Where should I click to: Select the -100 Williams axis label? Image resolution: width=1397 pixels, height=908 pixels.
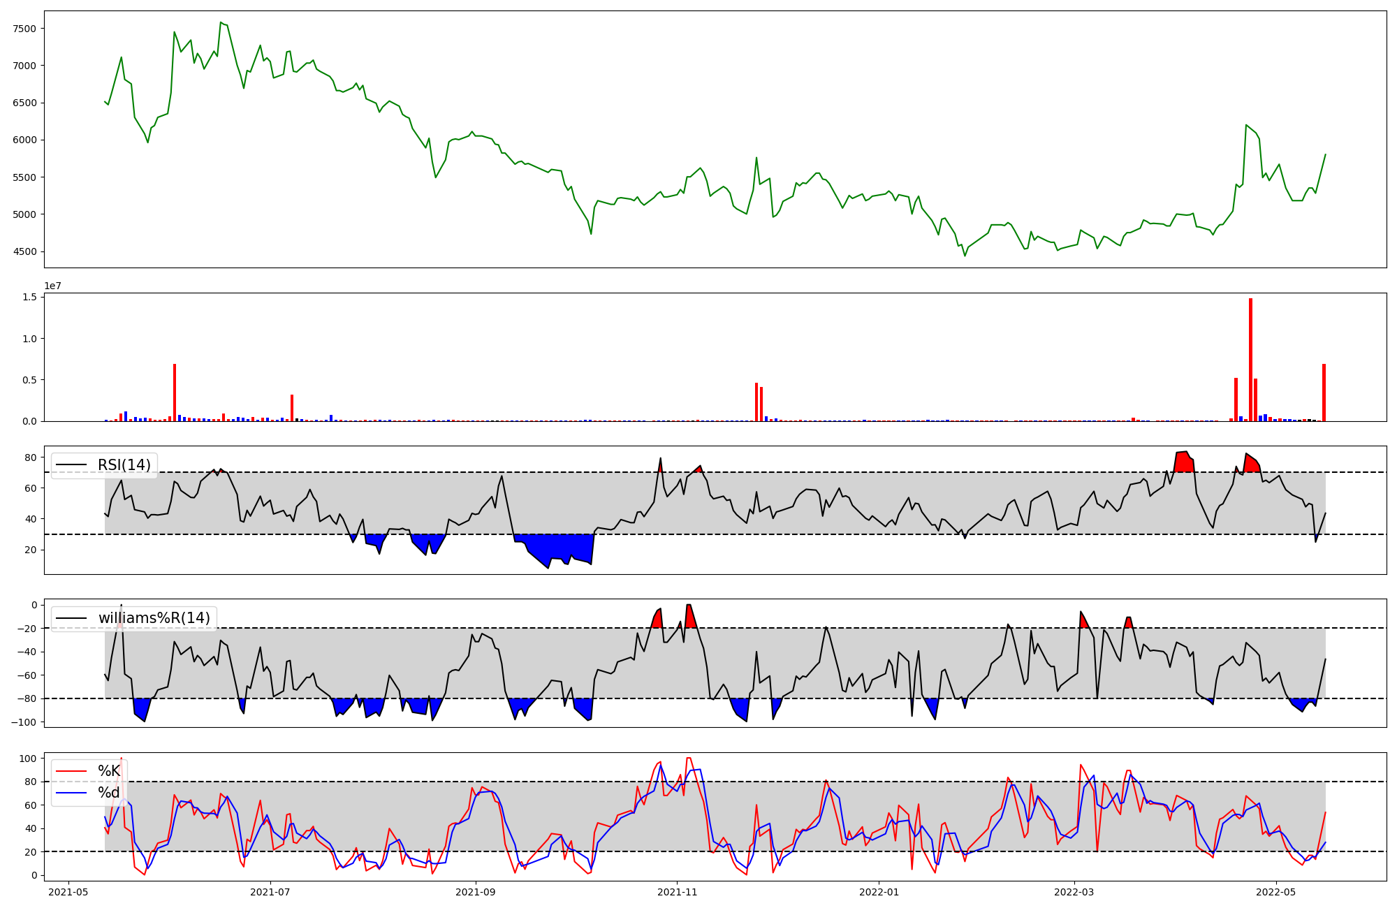coord(24,722)
